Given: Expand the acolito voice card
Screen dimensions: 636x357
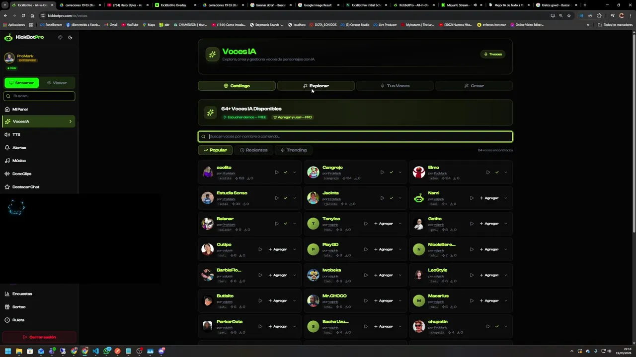Looking at the screenshot, I should click(x=294, y=172).
